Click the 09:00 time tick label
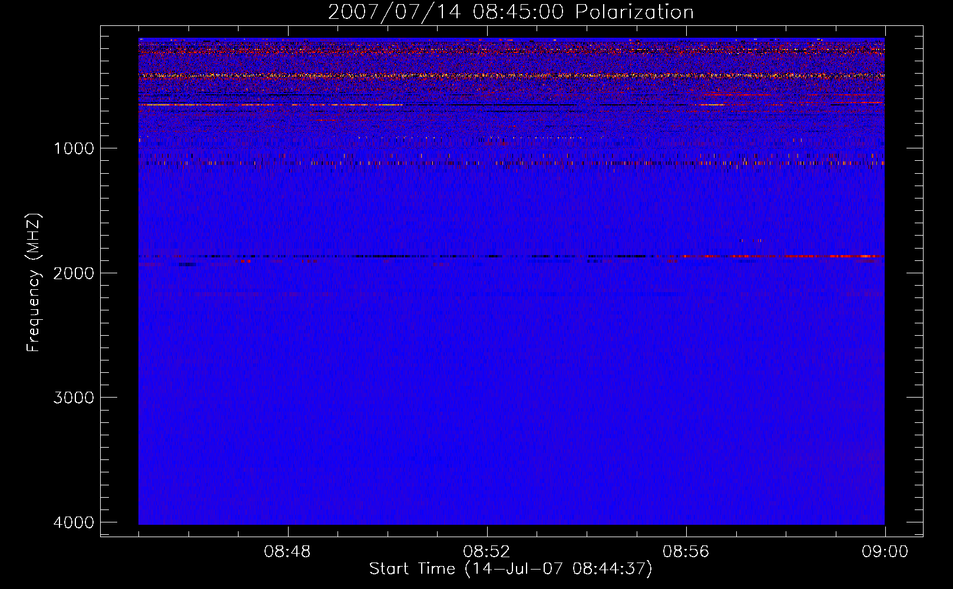953x589 pixels. 885,552
